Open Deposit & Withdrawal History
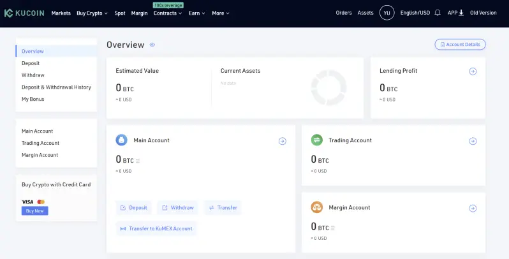Viewport: 509px width, 259px height. pos(57,87)
